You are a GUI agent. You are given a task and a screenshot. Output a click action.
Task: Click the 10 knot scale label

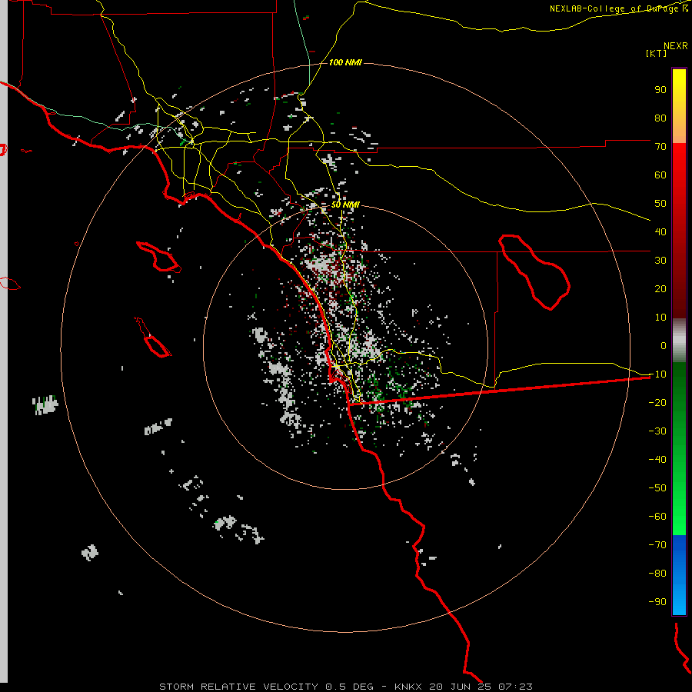tap(660, 318)
